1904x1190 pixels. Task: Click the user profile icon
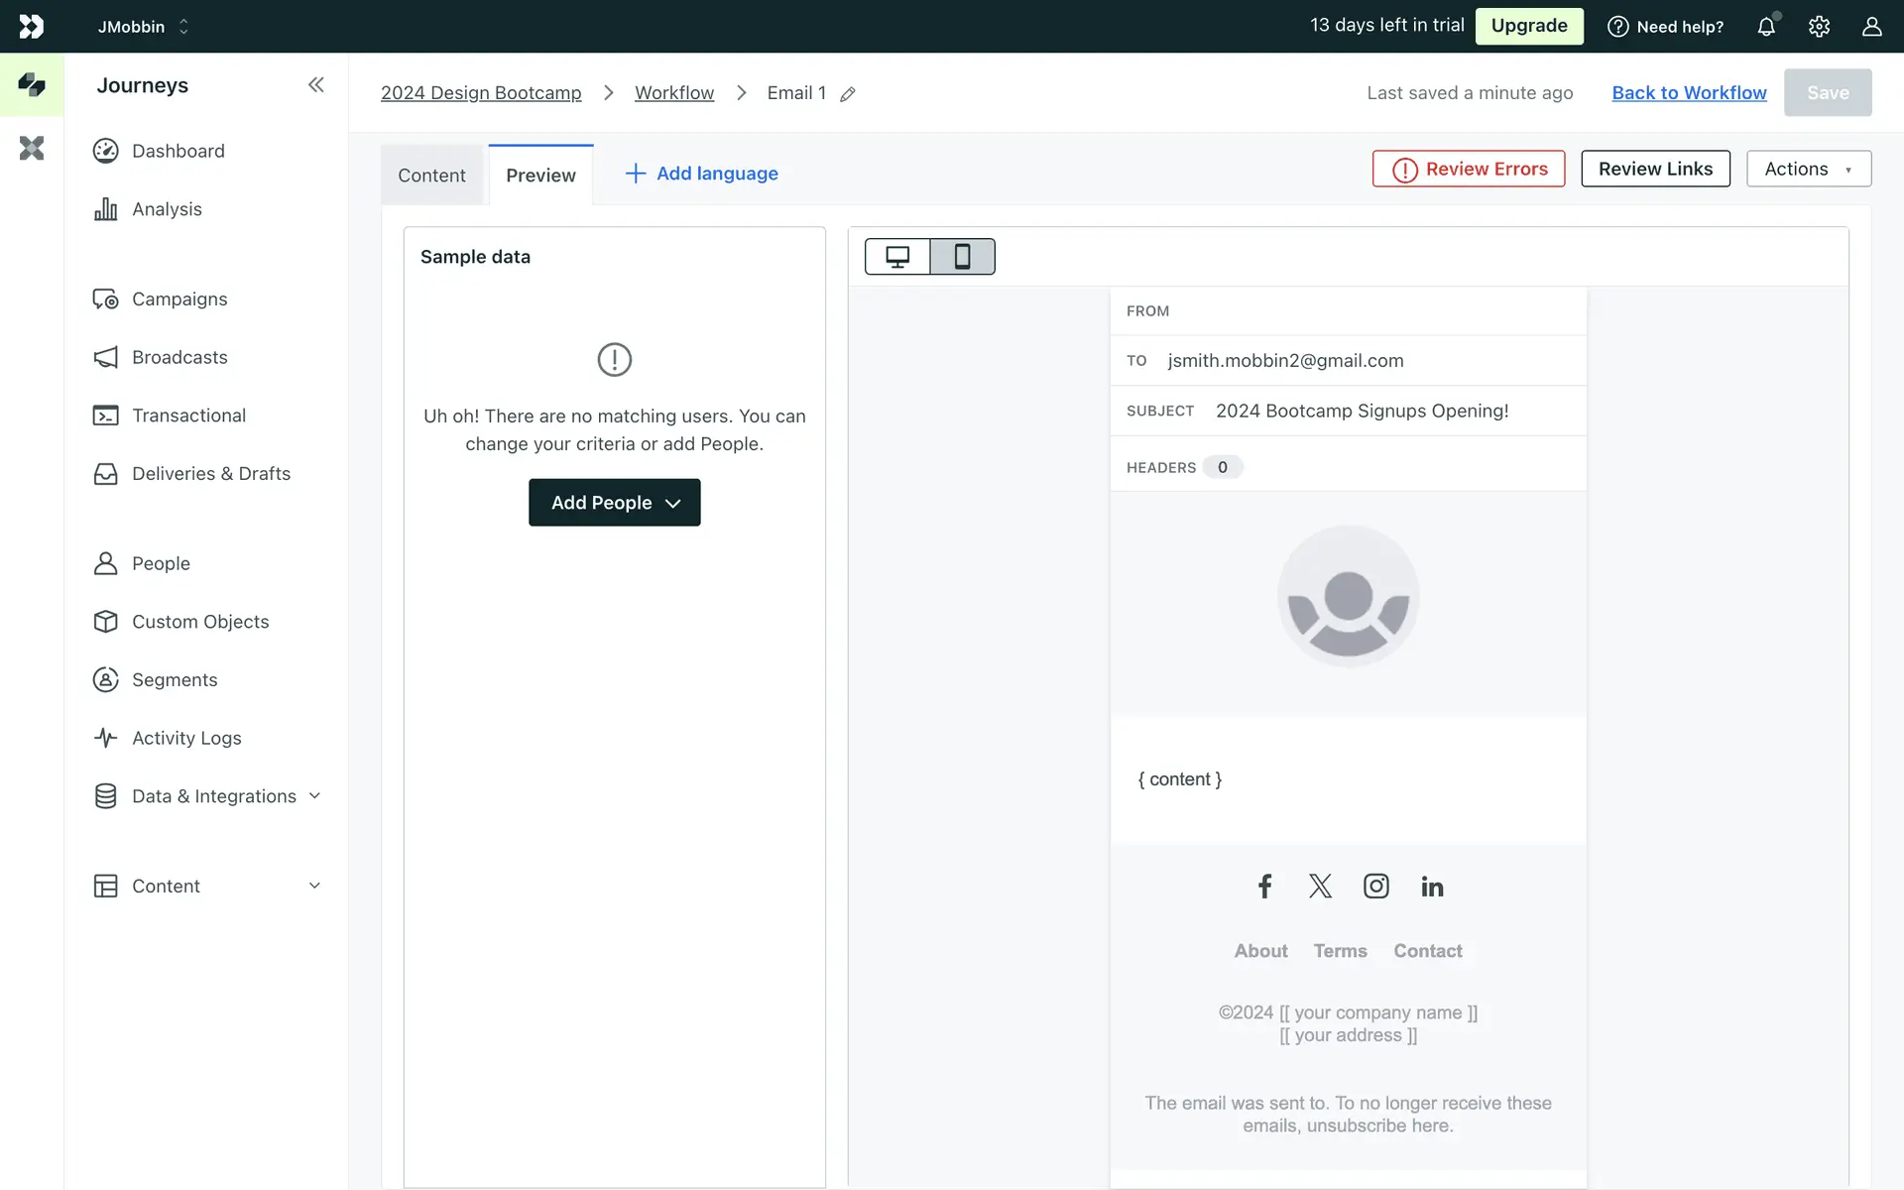1871,27
